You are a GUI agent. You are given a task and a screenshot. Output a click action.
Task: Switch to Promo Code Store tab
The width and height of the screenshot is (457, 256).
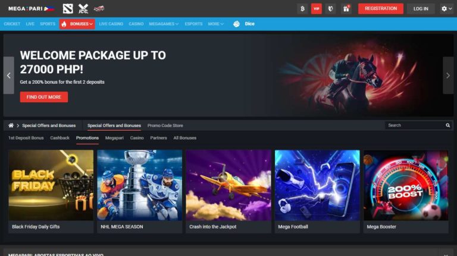(x=165, y=125)
